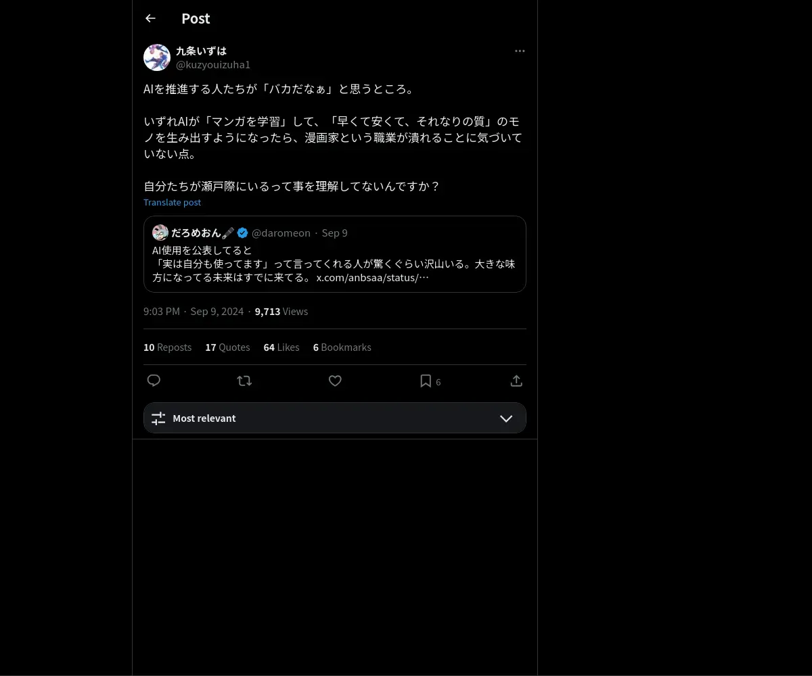Go back using the arrow icon
Image resolution: width=812 pixels, height=676 pixels.
(150, 18)
